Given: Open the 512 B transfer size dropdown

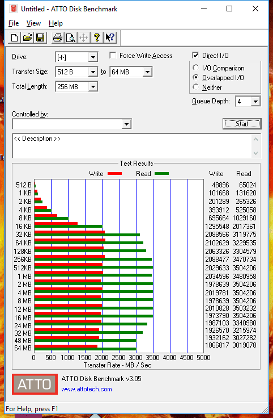Looking at the screenshot, I should [93, 72].
